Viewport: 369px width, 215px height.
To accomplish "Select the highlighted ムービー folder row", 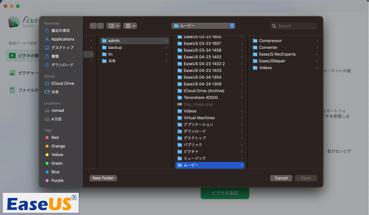I will 210,165.
